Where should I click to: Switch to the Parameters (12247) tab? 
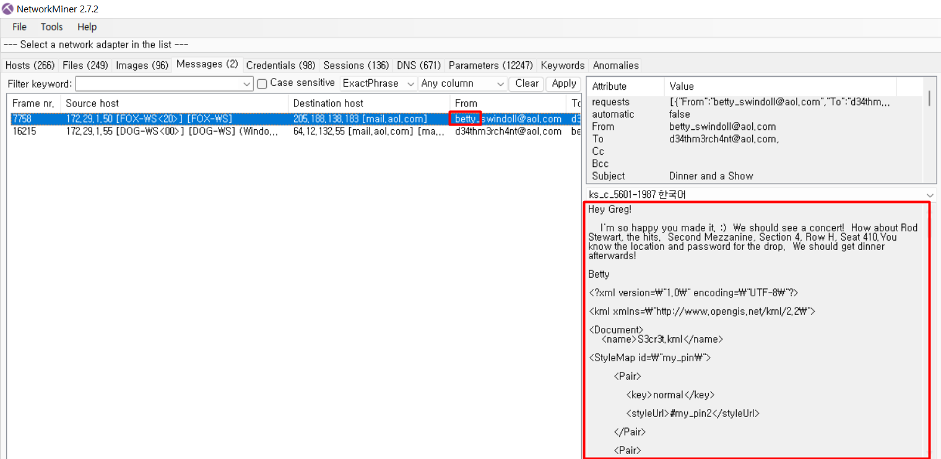point(491,66)
